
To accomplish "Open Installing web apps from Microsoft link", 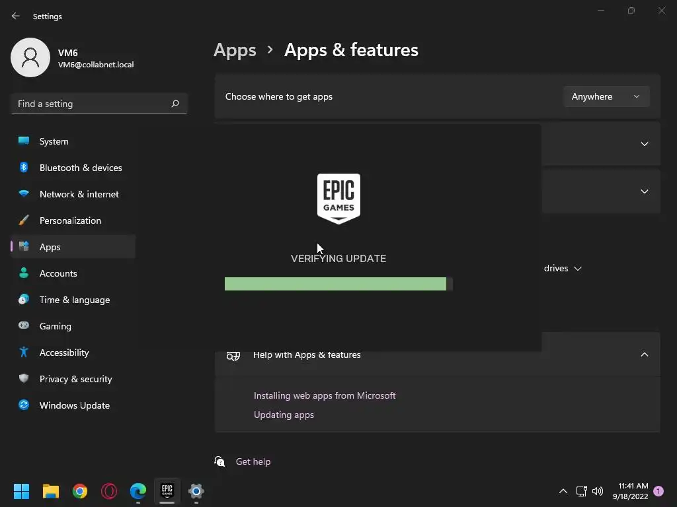I will click(325, 395).
